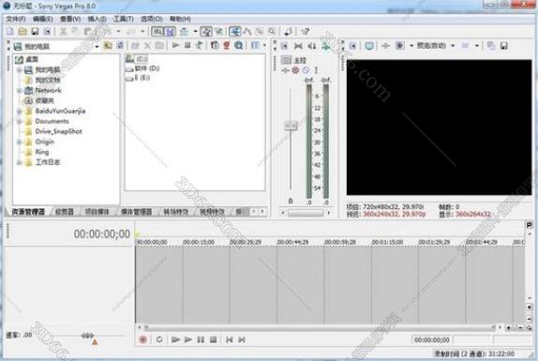Click the Pause button in transport bar
This screenshot has height=361, width=538.
coord(201,339)
